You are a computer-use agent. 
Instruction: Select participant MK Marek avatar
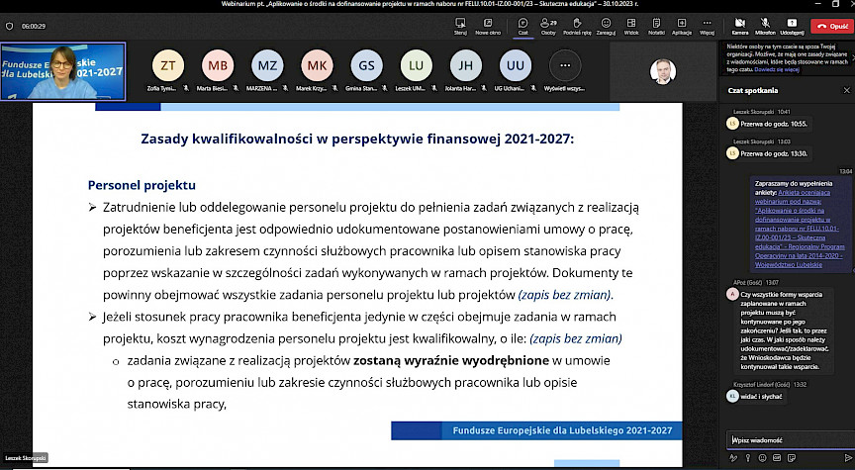[317, 66]
